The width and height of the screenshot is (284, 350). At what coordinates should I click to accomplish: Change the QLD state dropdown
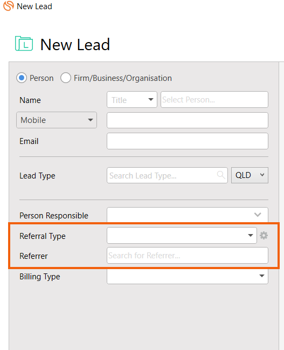click(250, 175)
